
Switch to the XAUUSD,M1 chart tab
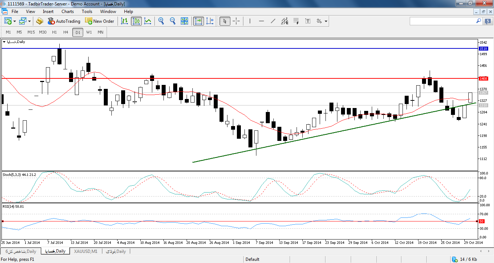pyautogui.click(x=86, y=251)
